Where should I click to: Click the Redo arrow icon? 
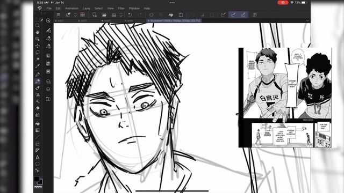coord(140,14)
